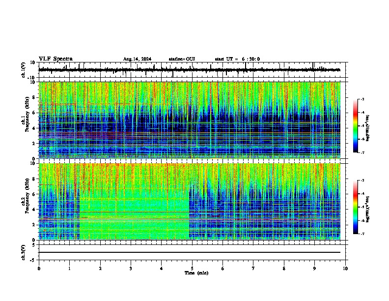This screenshot has width=389, height=301.
Task: Select the date label "Aug.14, 2024"
Action: [137, 59]
